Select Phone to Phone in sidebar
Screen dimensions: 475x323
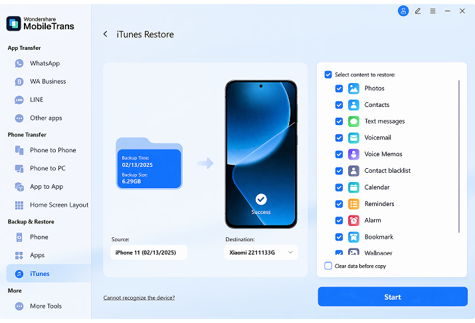tap(48, 150)
